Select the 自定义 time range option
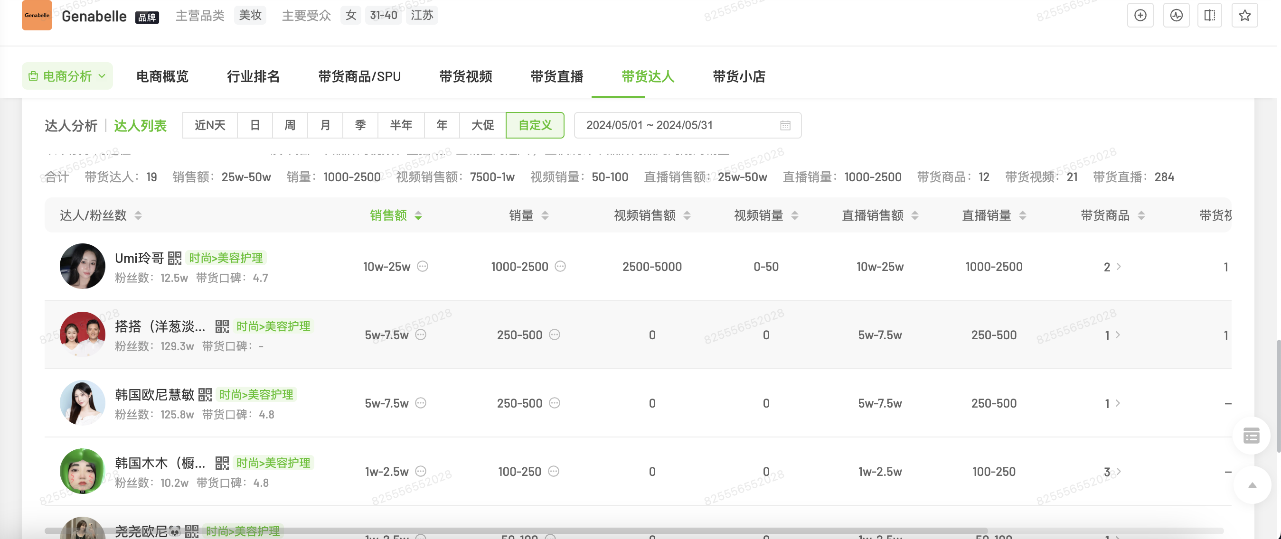Viewport: 1281px width, 539px height. coord(535,125)
